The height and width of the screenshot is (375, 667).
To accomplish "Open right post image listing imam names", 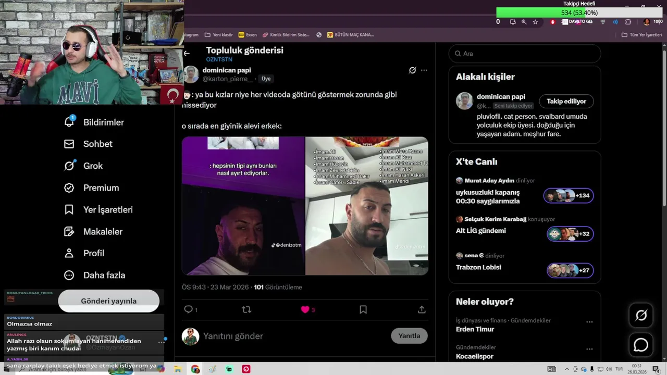I will pyautogui.click(x=367, y=206).
